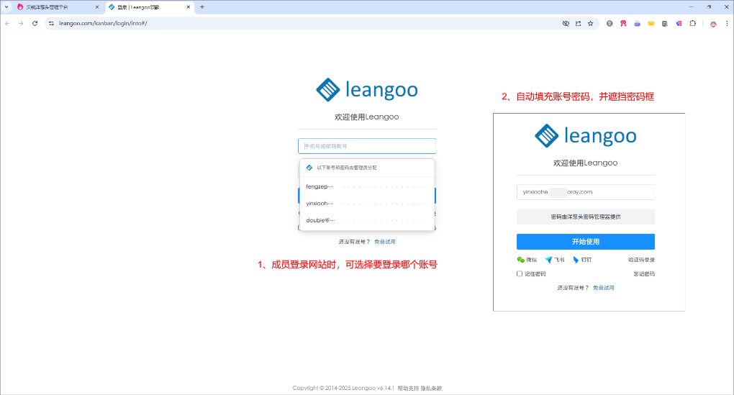
Task: Expand the tab search dropdown arrow
Action: click(x=6, y=6)
